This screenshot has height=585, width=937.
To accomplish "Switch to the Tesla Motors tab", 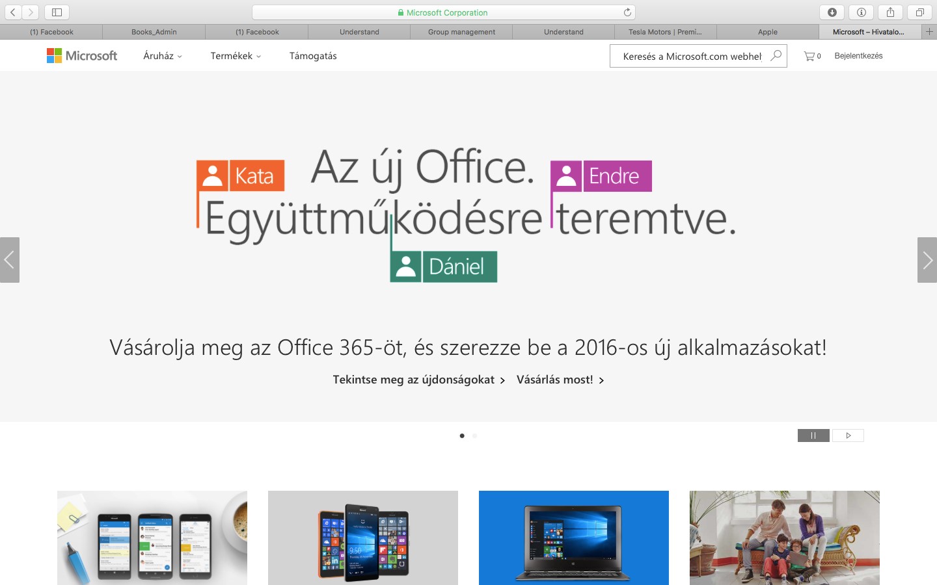I will tap(666, 32).
